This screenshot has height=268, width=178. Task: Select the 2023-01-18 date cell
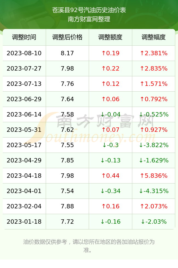click(x=24, y=222)
